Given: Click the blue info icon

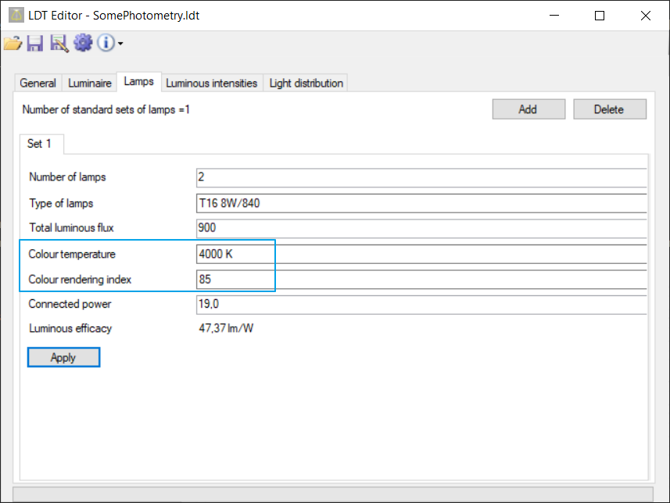Looking at the screenshot, I should (106, 43).
